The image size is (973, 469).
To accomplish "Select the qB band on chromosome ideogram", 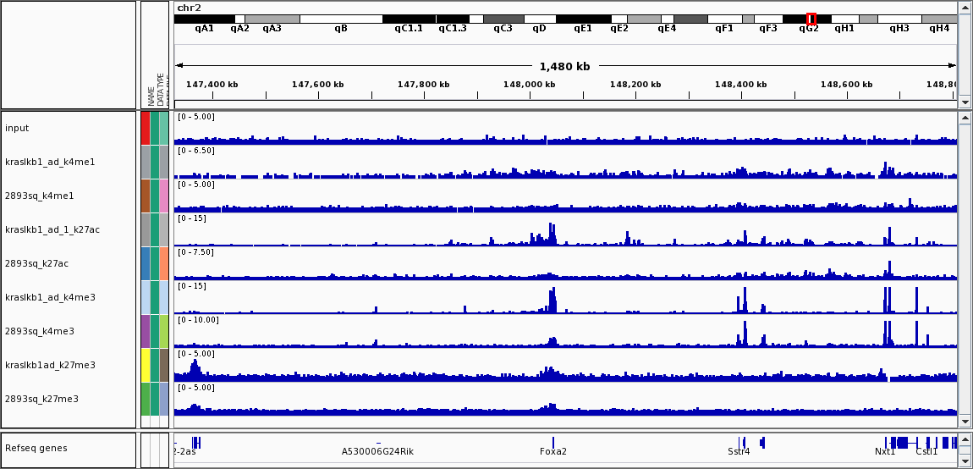I will tap(340, 19).
